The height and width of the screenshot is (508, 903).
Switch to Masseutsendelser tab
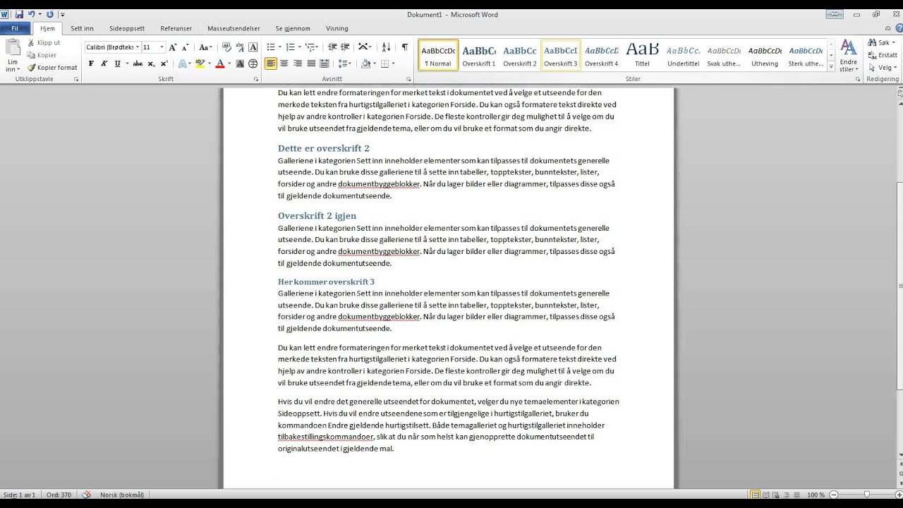tap(234, 28)
